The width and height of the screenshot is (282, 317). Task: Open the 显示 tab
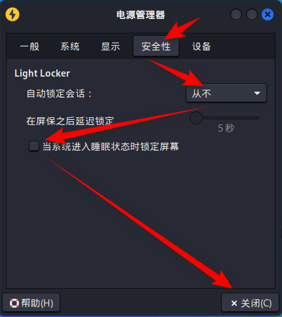tap(111, 47)
